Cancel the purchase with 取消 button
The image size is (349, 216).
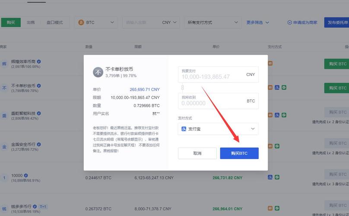pyautogui.click(x=197, y=153)
